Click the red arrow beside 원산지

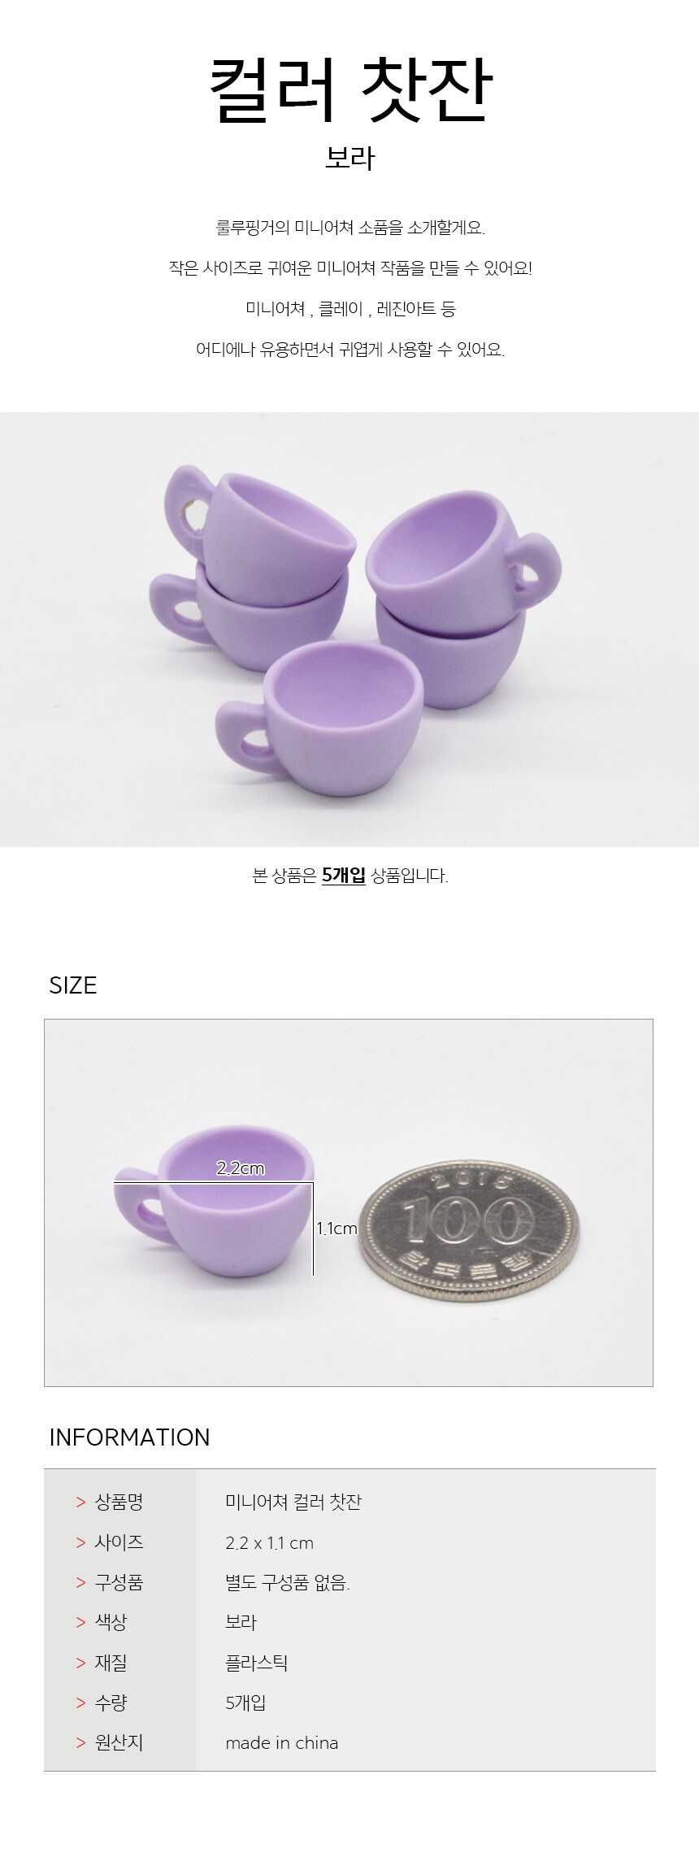(x=80, y=1742)
